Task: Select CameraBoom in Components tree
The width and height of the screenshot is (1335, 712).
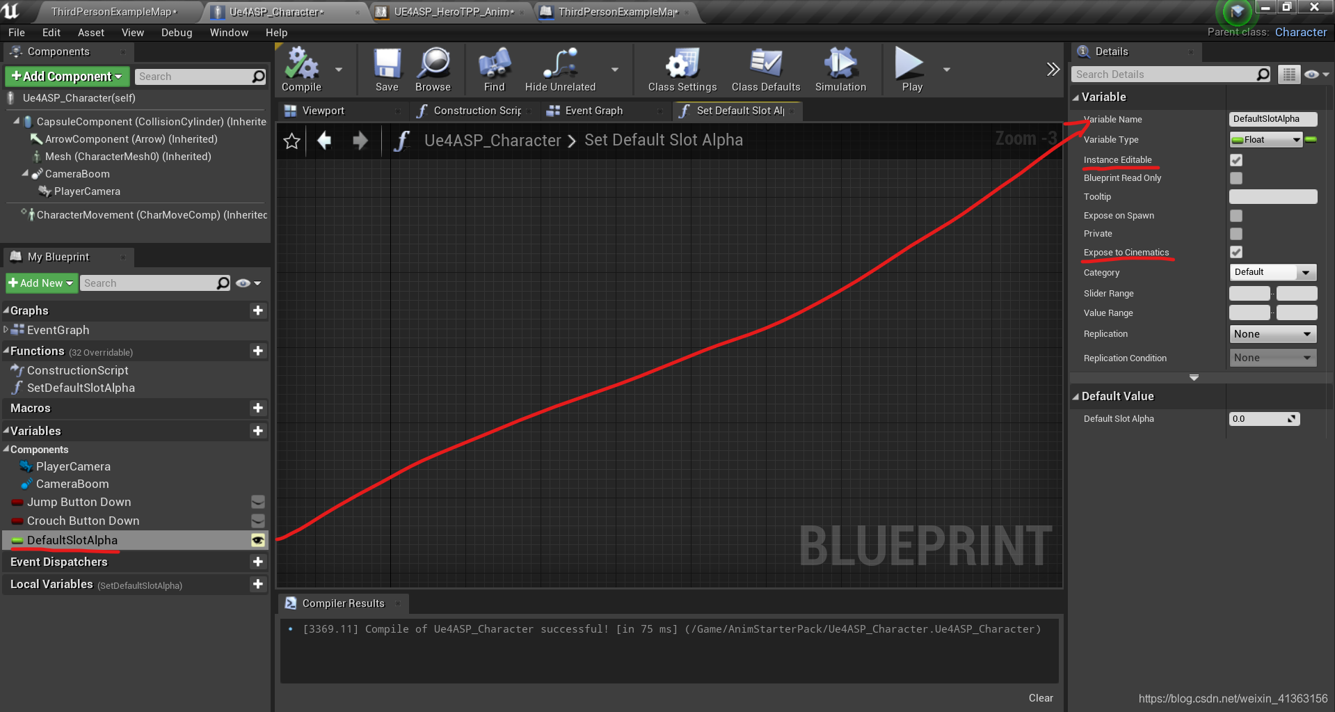Action: coord(77,174)
